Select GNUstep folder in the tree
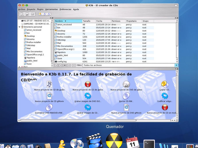 coord(30,45)
